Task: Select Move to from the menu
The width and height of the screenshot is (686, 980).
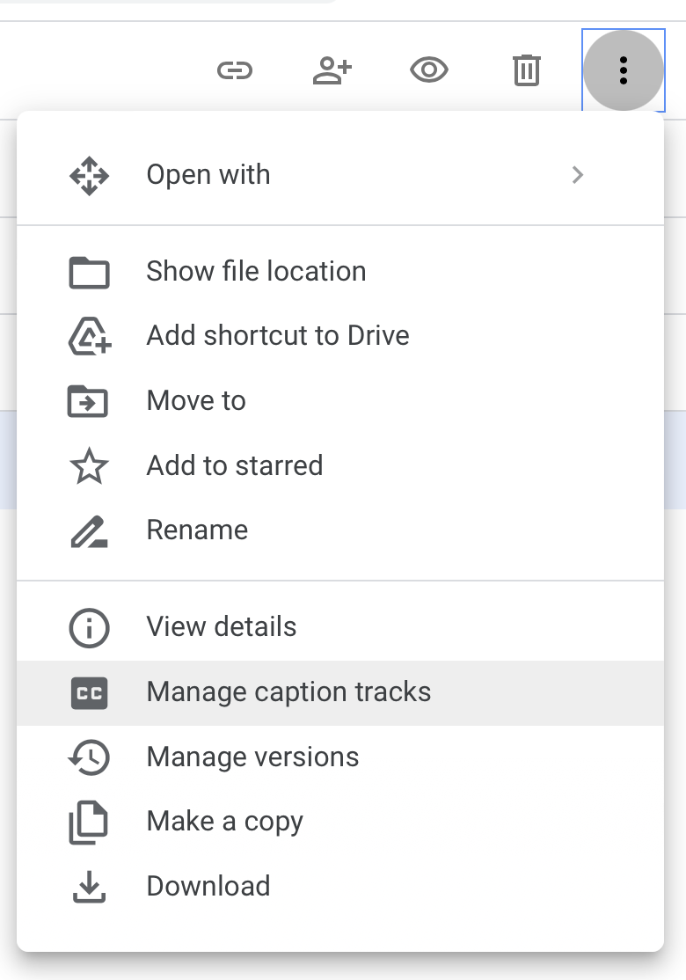Action: pyautogui.click(x=196, y=401)
